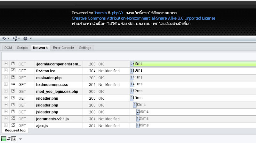
Task: Click the fan-shaped toolbar icon
Action: pos(15,39)
